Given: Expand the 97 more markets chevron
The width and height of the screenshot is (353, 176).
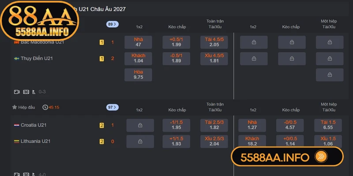Looking at the screenshot, I should [x=113, y=107].
